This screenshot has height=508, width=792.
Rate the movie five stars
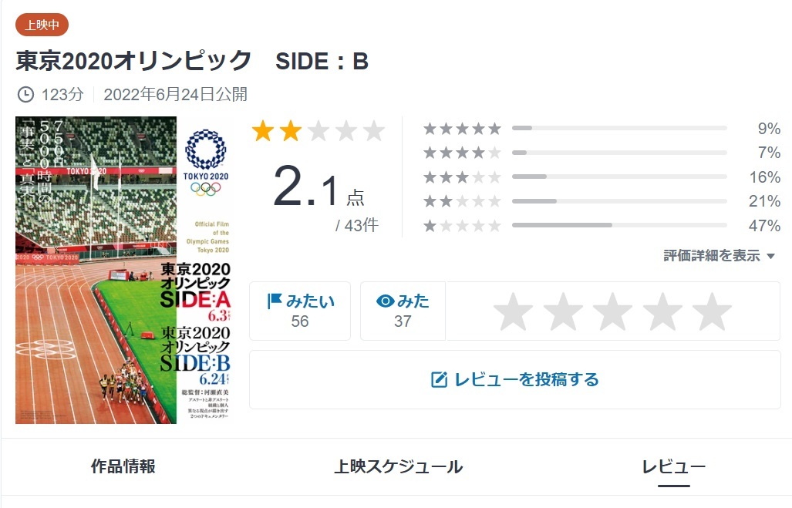pos(712,311)
